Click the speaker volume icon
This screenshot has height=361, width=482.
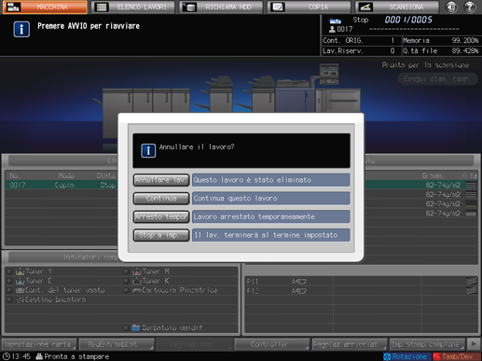tap(451, 7)
